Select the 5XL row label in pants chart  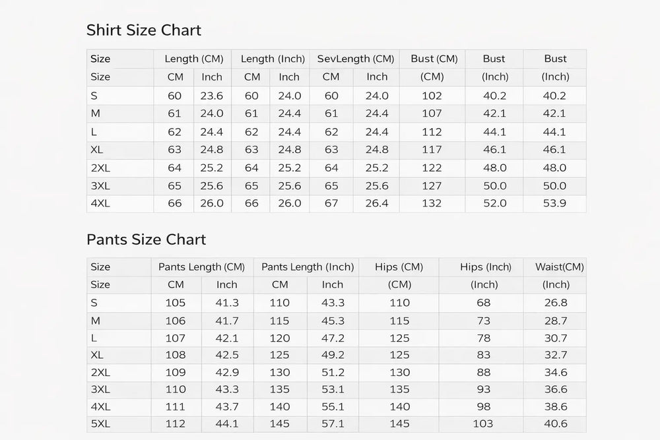click(x=100, y=424)
